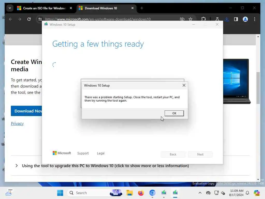Click the muted volume tray icon
The height and width of the screenshot is (199, 265).
(x=223, y=193)
